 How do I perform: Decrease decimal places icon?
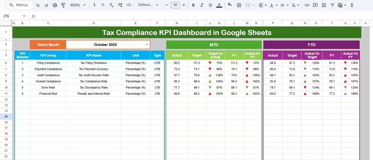point(111,5)
